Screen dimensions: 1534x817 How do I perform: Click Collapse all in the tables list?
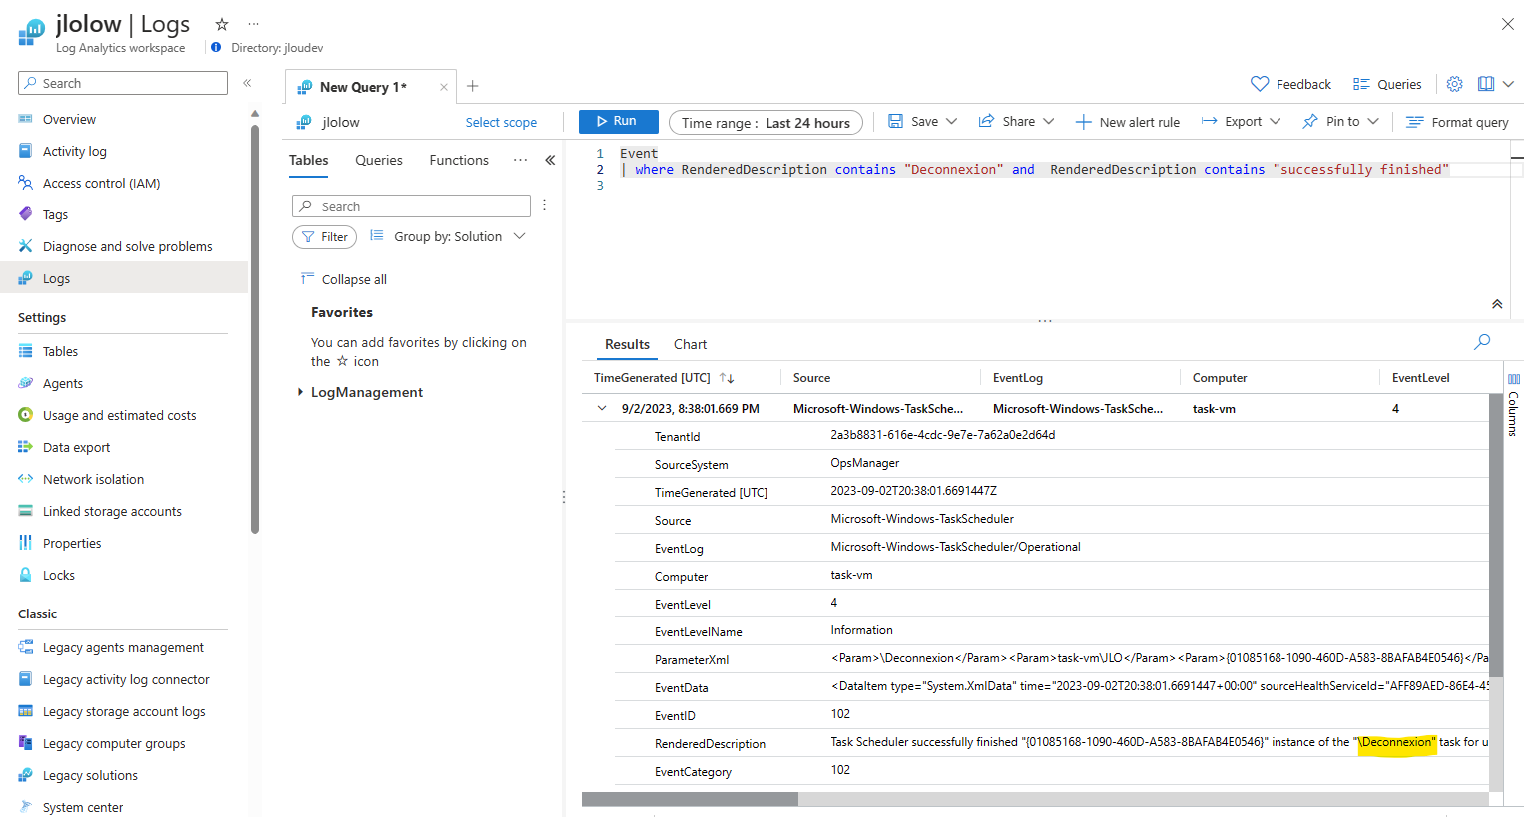(344, 279)
